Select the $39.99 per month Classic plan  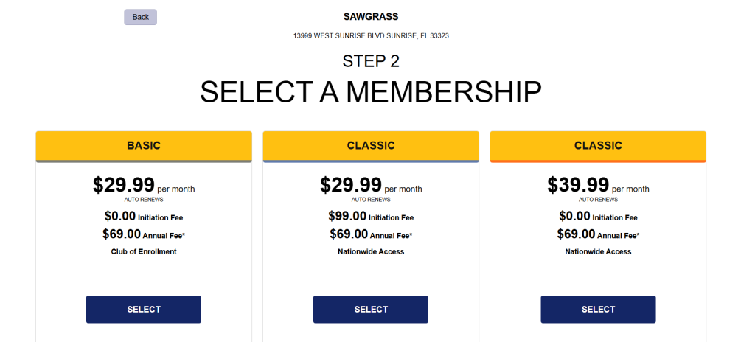pyautogui.click(x=598, y=309)
